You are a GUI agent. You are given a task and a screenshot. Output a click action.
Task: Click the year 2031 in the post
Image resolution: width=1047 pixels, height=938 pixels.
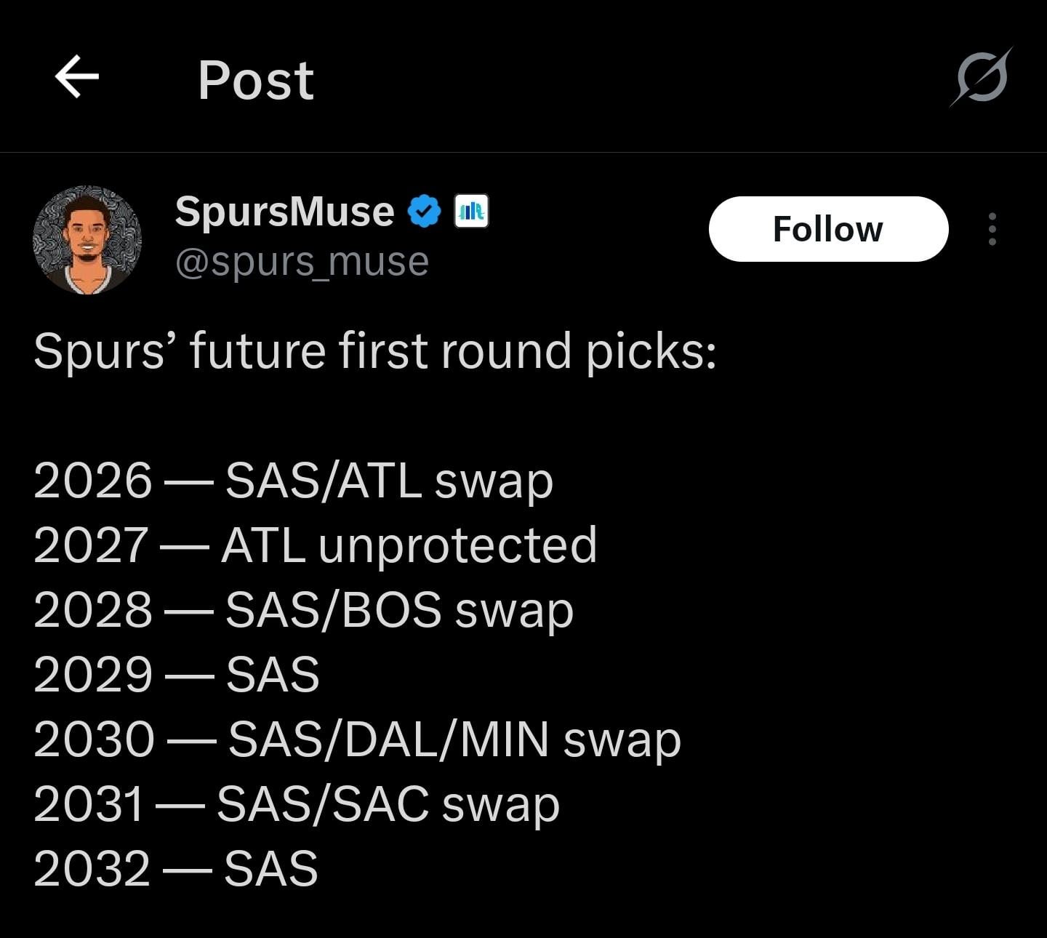(x=89, y=804)
